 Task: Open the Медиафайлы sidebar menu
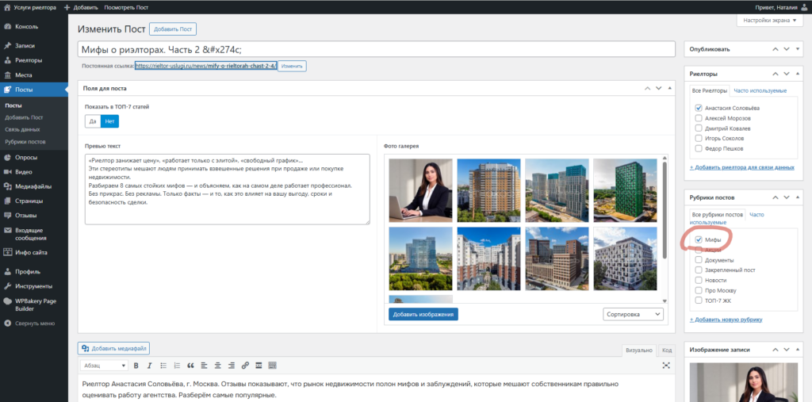pyautogui.click(x=33, y=186)
